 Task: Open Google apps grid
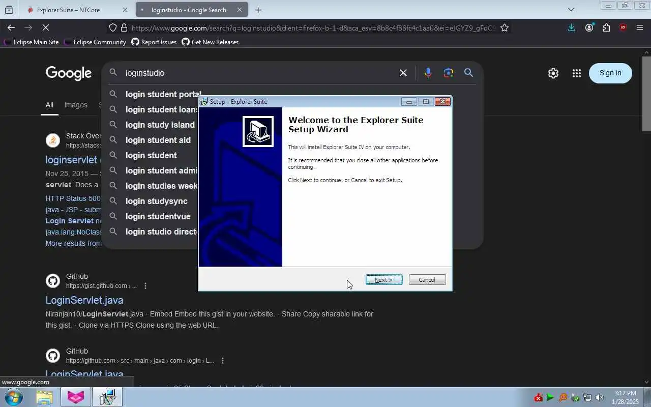576,73
